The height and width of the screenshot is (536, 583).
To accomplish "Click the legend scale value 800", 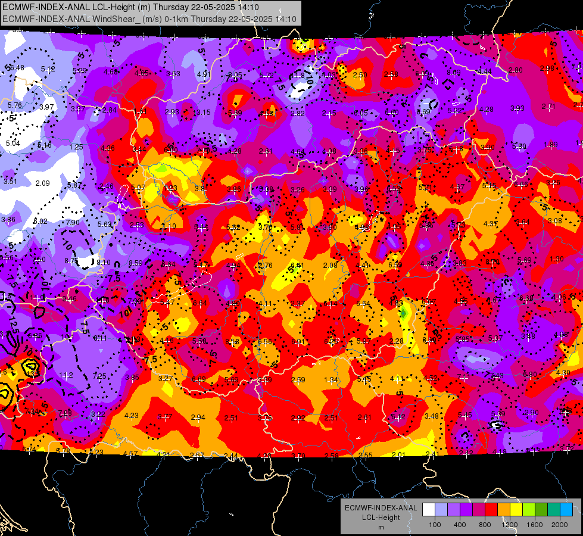I will tap(485, 525).
